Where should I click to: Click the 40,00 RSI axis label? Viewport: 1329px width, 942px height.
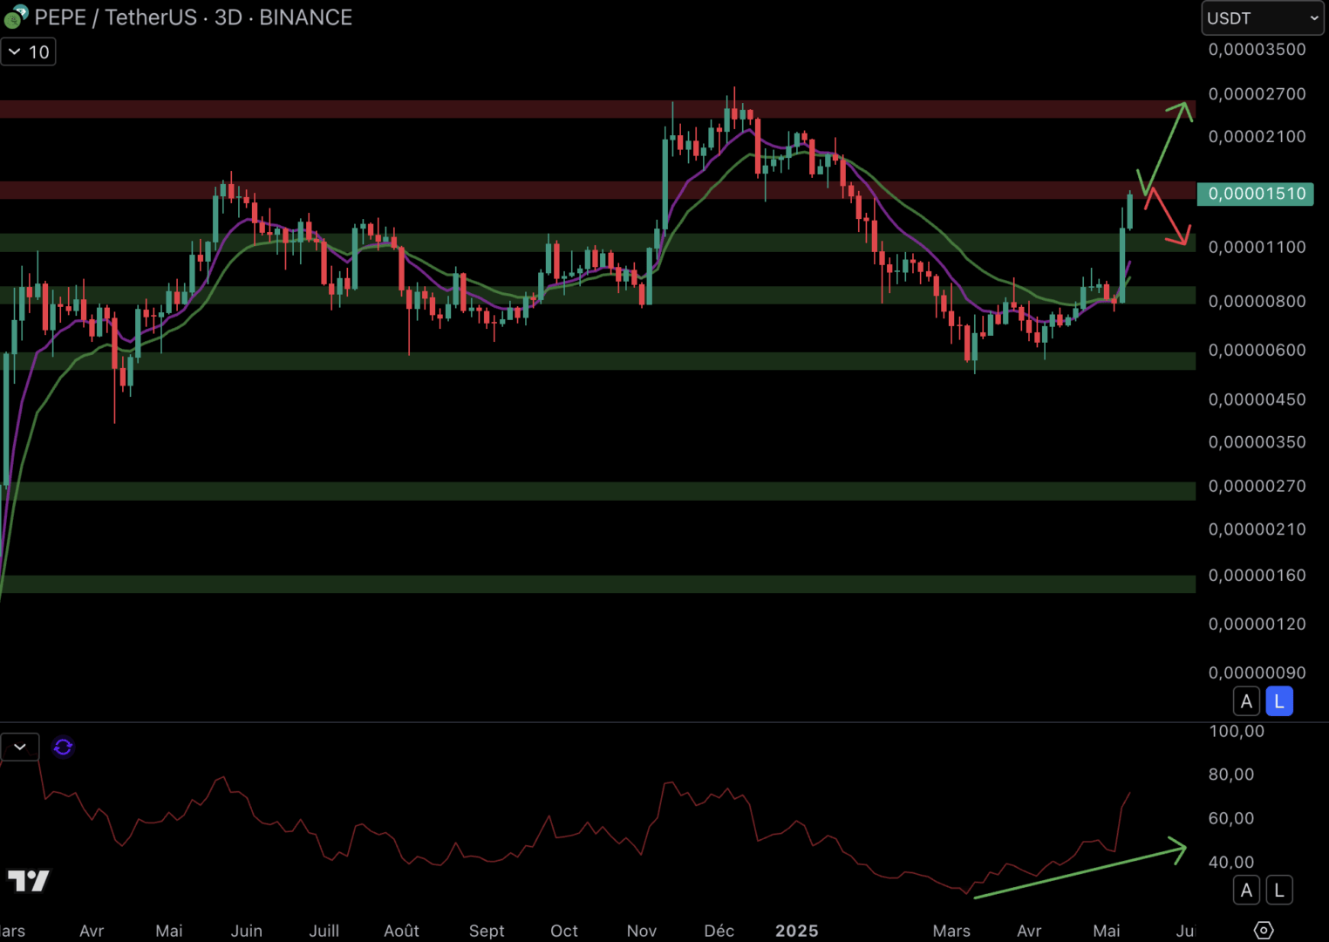1231,863
